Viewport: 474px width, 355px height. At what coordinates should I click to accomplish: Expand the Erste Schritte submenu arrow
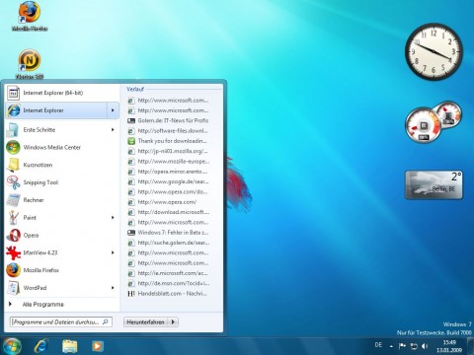(113, 130)
